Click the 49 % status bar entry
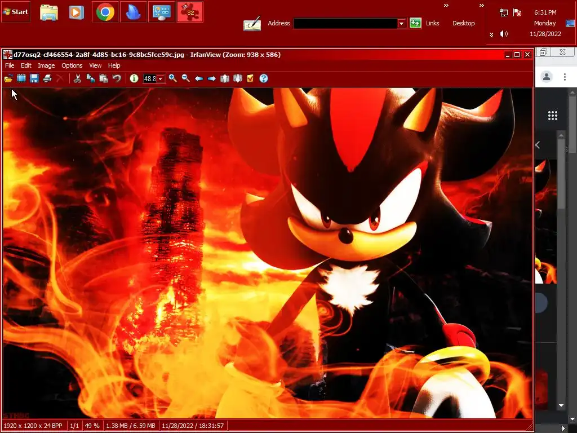Screen dimensions: 577x433 coord(92,426)
